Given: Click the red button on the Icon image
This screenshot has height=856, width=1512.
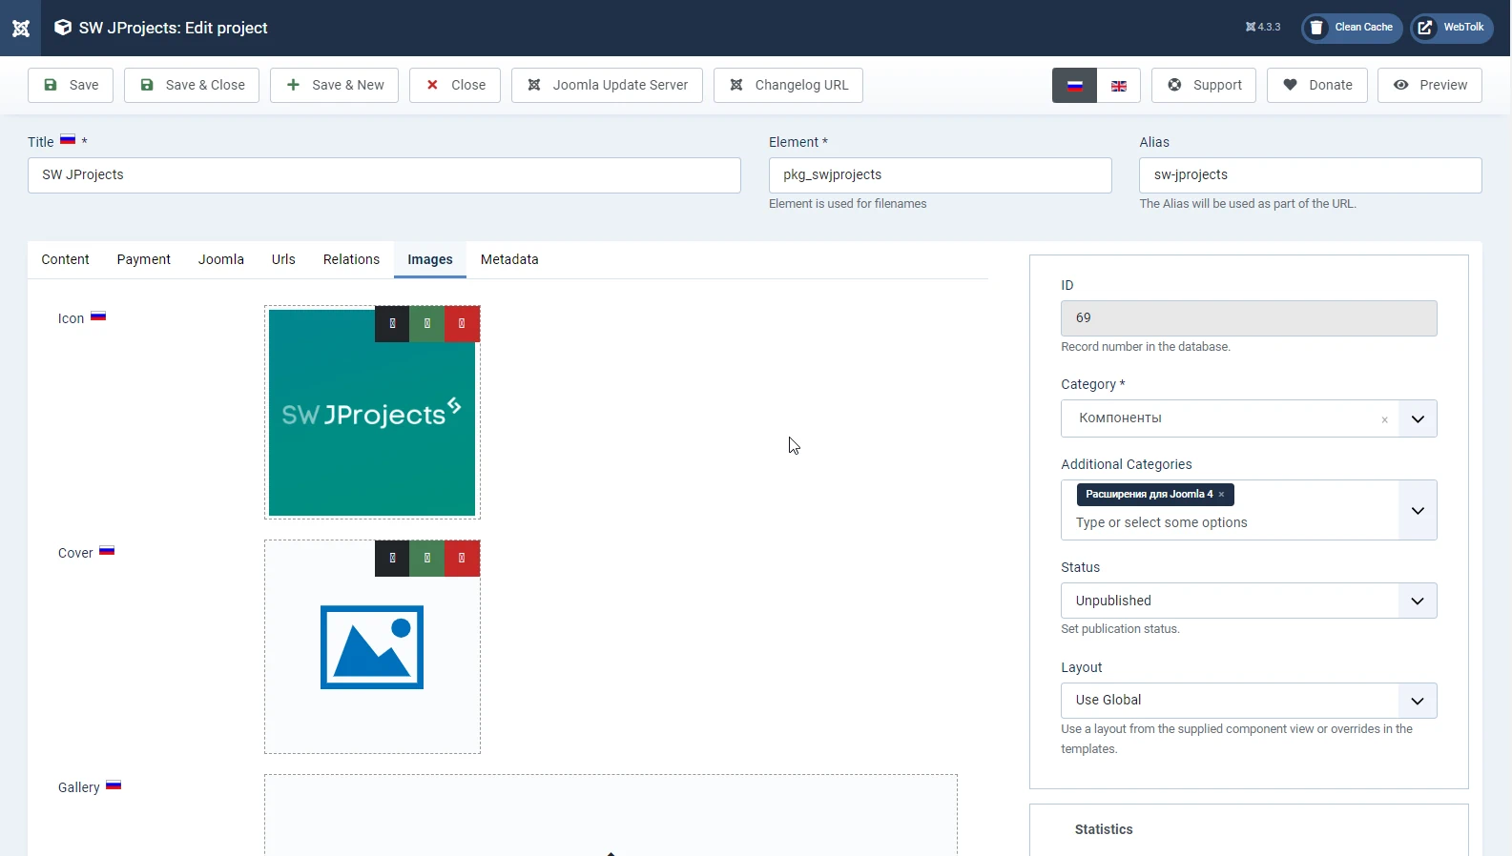Looking at the screenshot, I should pos(462,324).
